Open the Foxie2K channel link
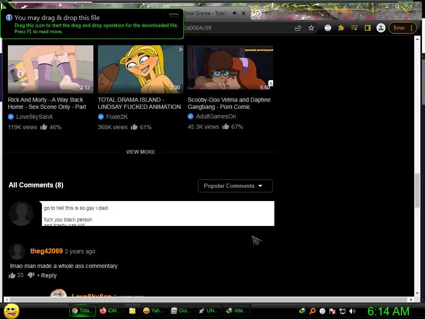Viewport: 425px width, 319px height. click(117, 117)
